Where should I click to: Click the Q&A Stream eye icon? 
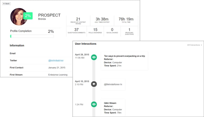[94, 104]
